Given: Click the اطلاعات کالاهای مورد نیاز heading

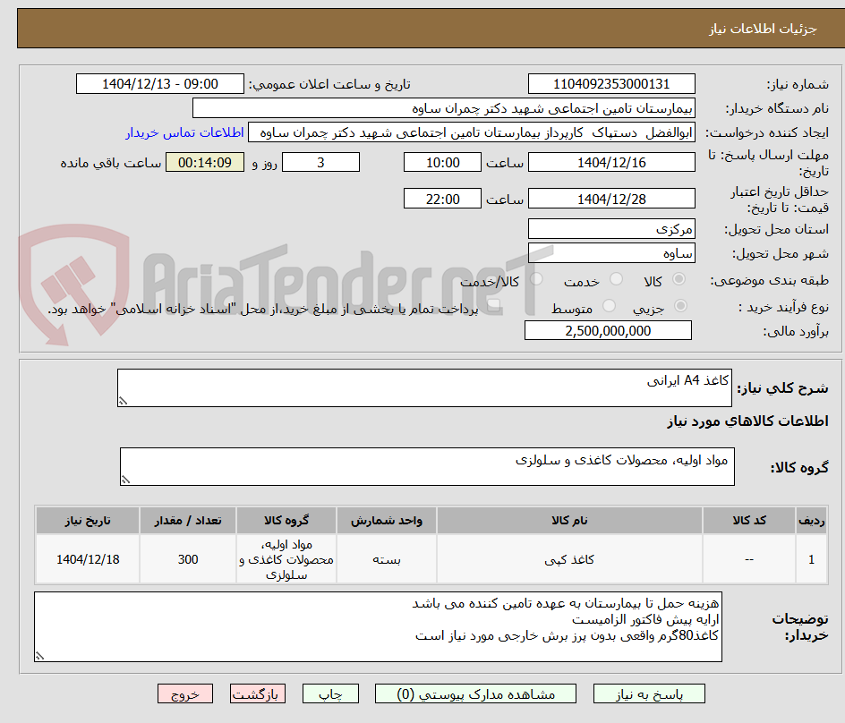Looking at the screenshot, I should tap(748, 421).
